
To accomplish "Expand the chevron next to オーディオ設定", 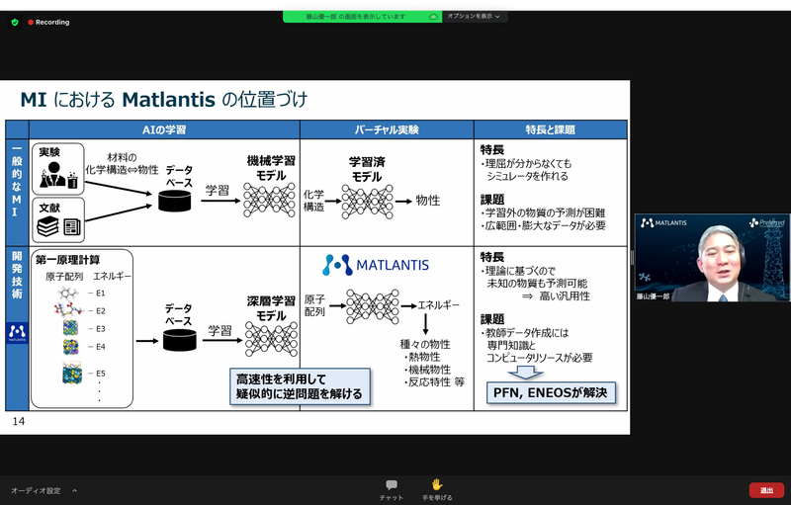I will point(75,490).
